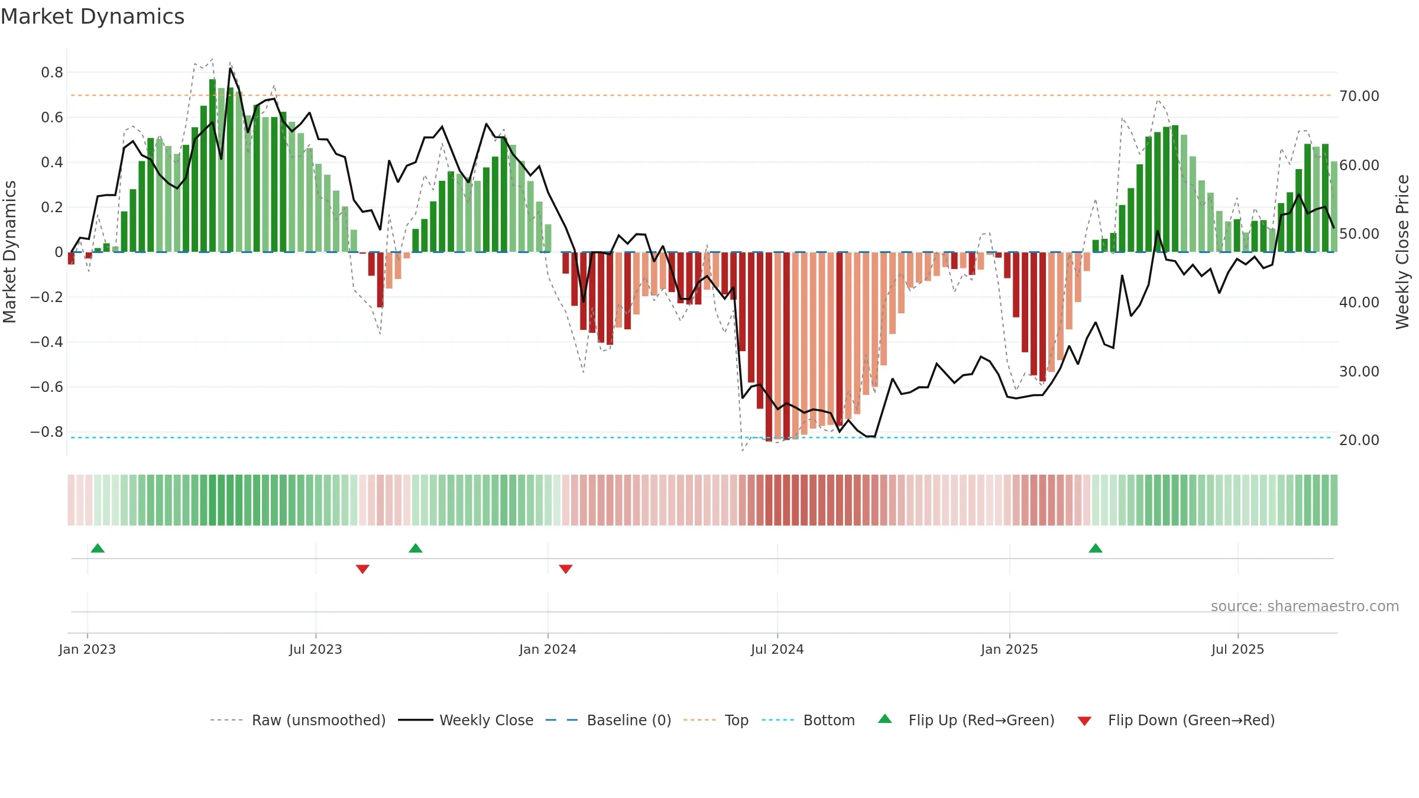1419x798 pixels.
Task: Click the Market Dynamics vertical axis title
Action: point(9,252)
